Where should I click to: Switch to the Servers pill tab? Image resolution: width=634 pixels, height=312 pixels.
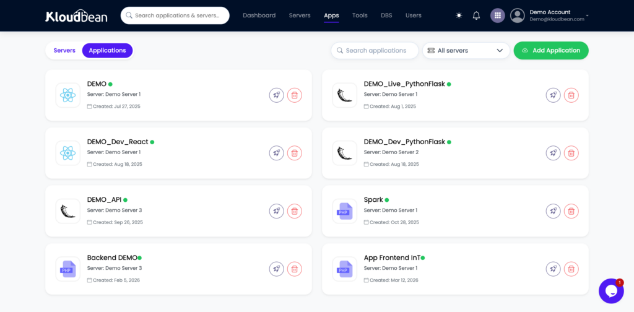[x=64, y=51]
